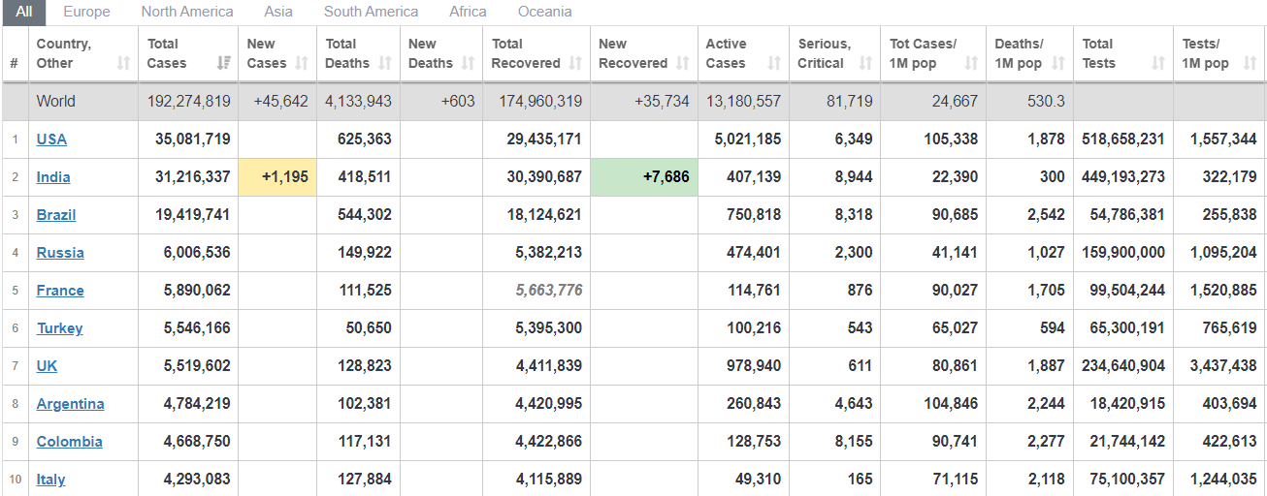Sort table by Total Cases icon
This screenshot has width=1267, height=496.
[x=224, y=64]
